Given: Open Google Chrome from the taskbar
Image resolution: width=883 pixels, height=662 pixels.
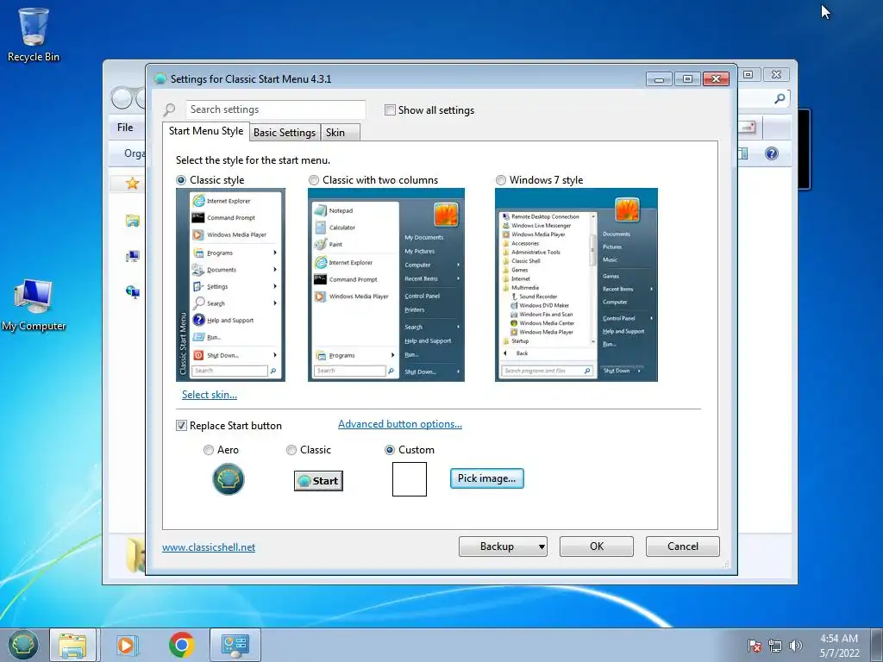Looking at the screenshot, I should click(181, 645).
